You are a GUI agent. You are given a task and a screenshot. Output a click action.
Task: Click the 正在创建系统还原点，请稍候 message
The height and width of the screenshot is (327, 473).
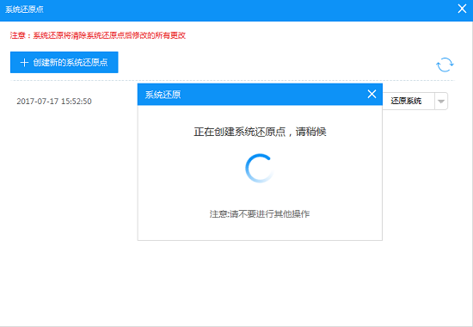pyautogui.click(x=260, y=132)
